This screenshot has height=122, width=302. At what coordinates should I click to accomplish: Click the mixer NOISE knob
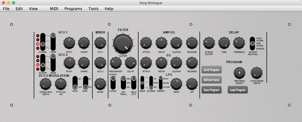pos(100,84)
